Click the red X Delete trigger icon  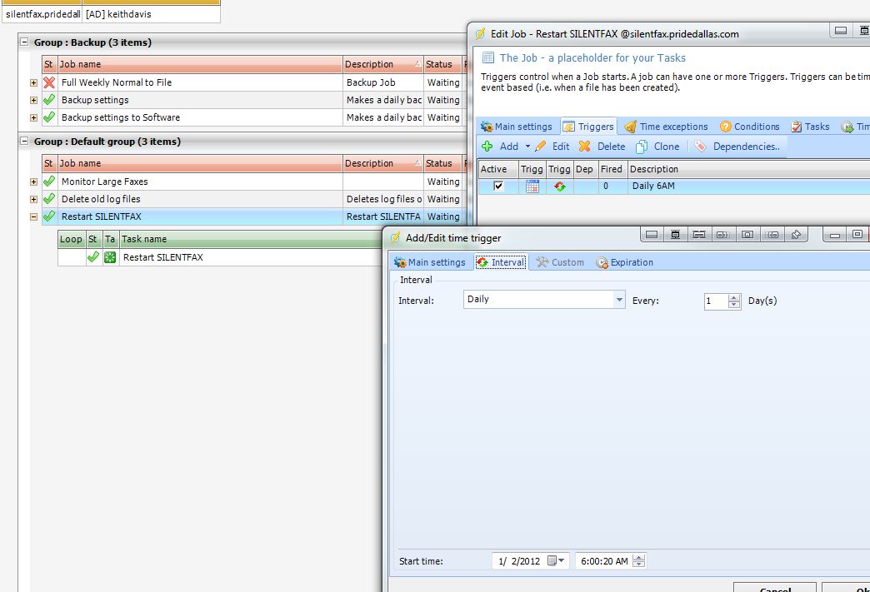coord(585,147)
